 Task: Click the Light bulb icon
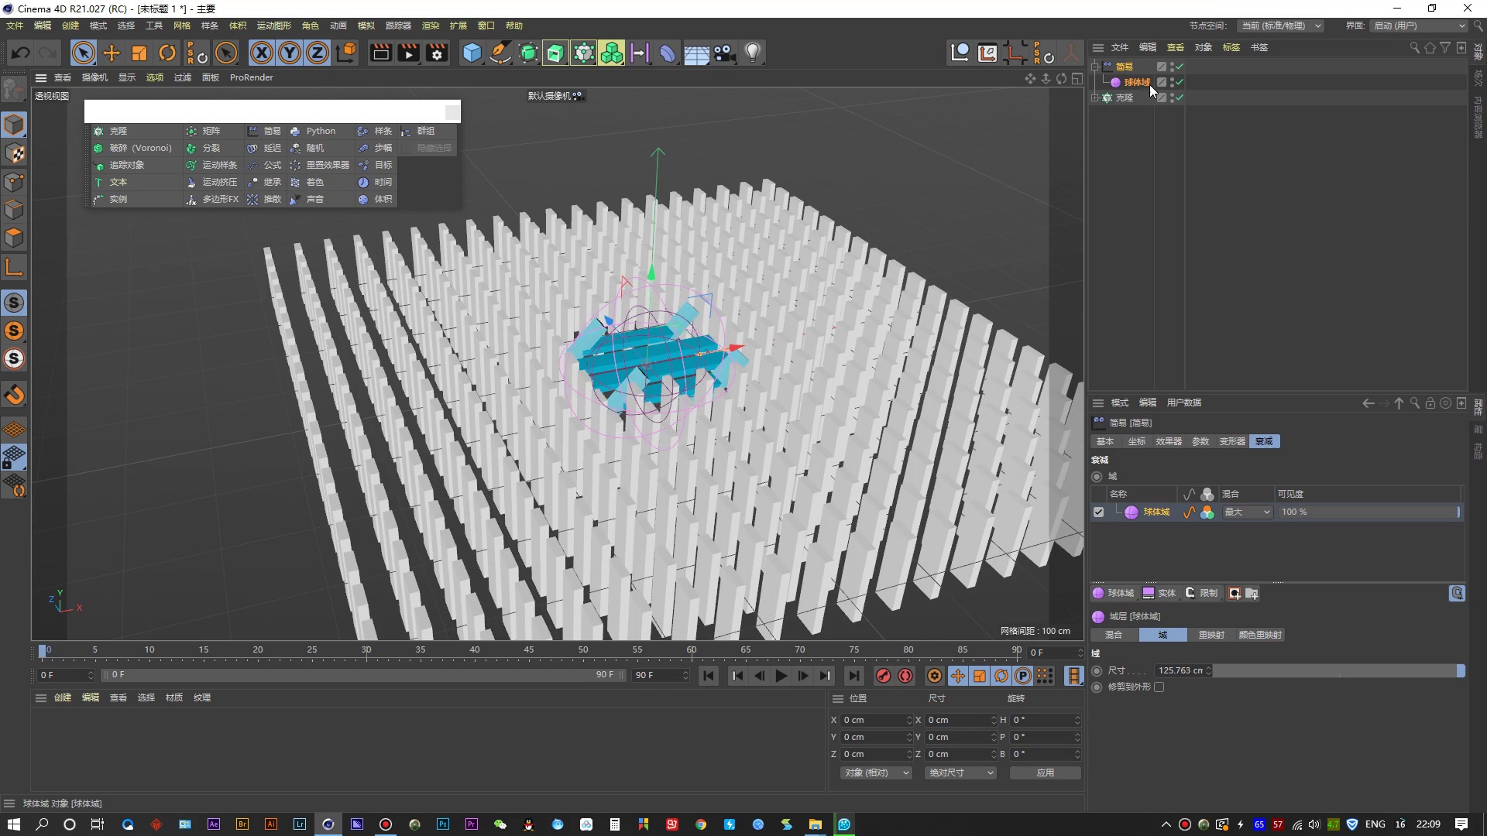(752, 53)
